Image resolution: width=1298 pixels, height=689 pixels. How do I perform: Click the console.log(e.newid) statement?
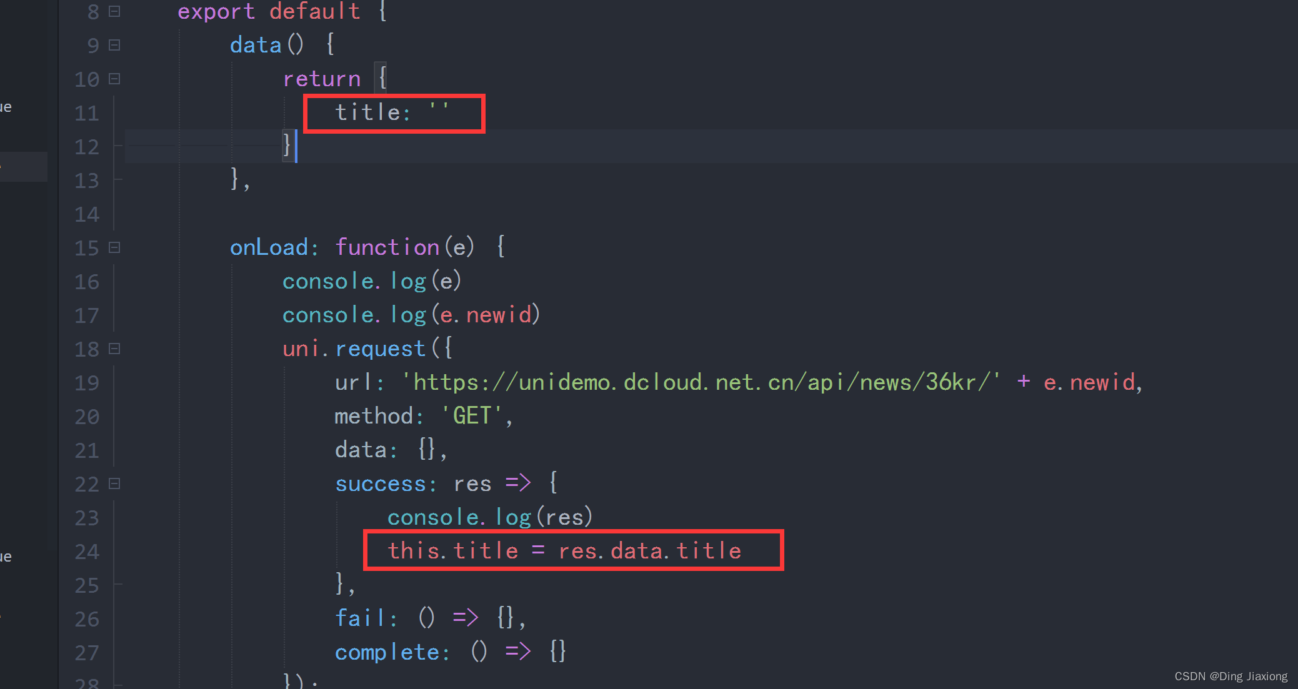411,315
